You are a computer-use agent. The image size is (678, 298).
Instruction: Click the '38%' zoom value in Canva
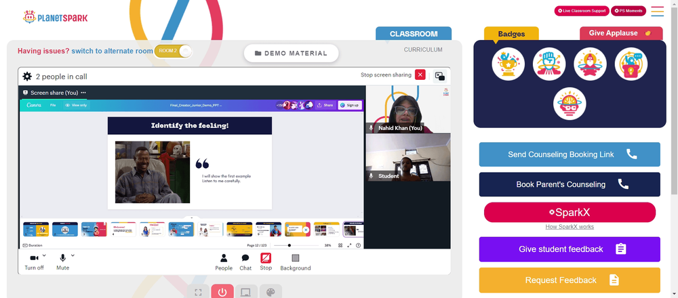pyautogui.click(x=327, y=245)
